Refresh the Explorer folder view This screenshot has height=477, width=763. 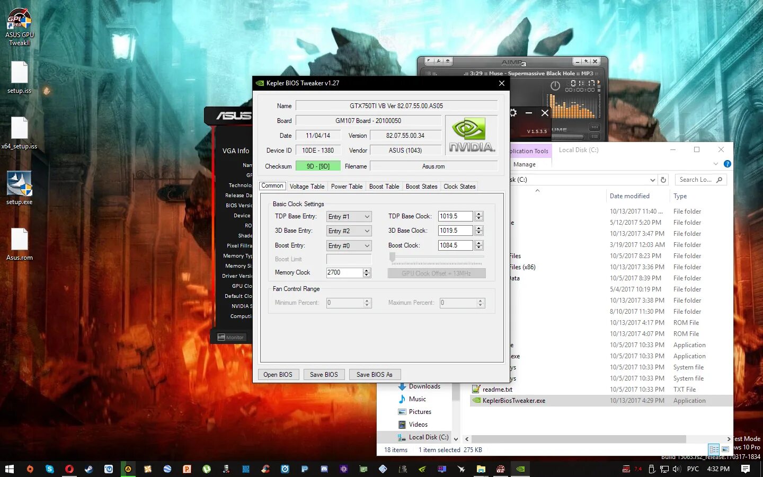click(x=663, y=180)
